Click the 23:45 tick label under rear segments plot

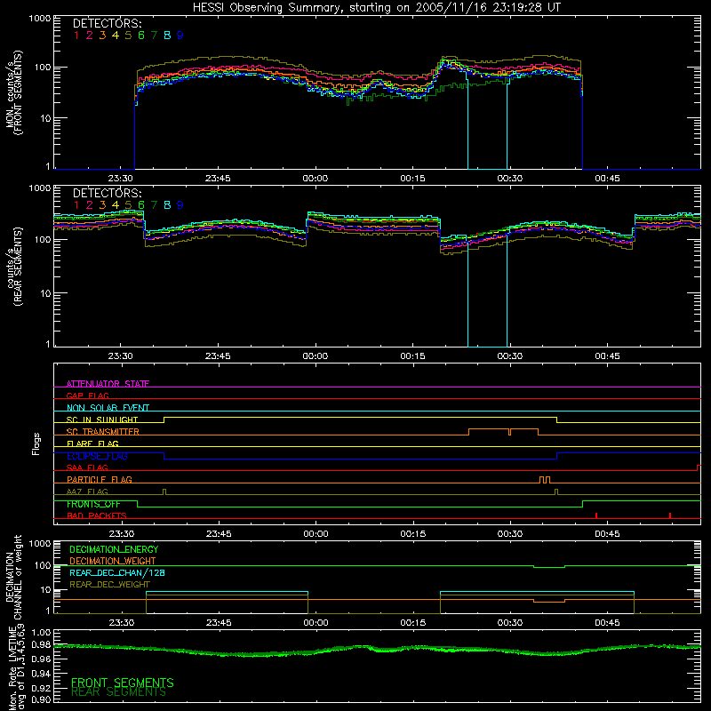point(218,356)
